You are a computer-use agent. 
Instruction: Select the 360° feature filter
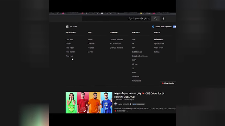(134, 60)
